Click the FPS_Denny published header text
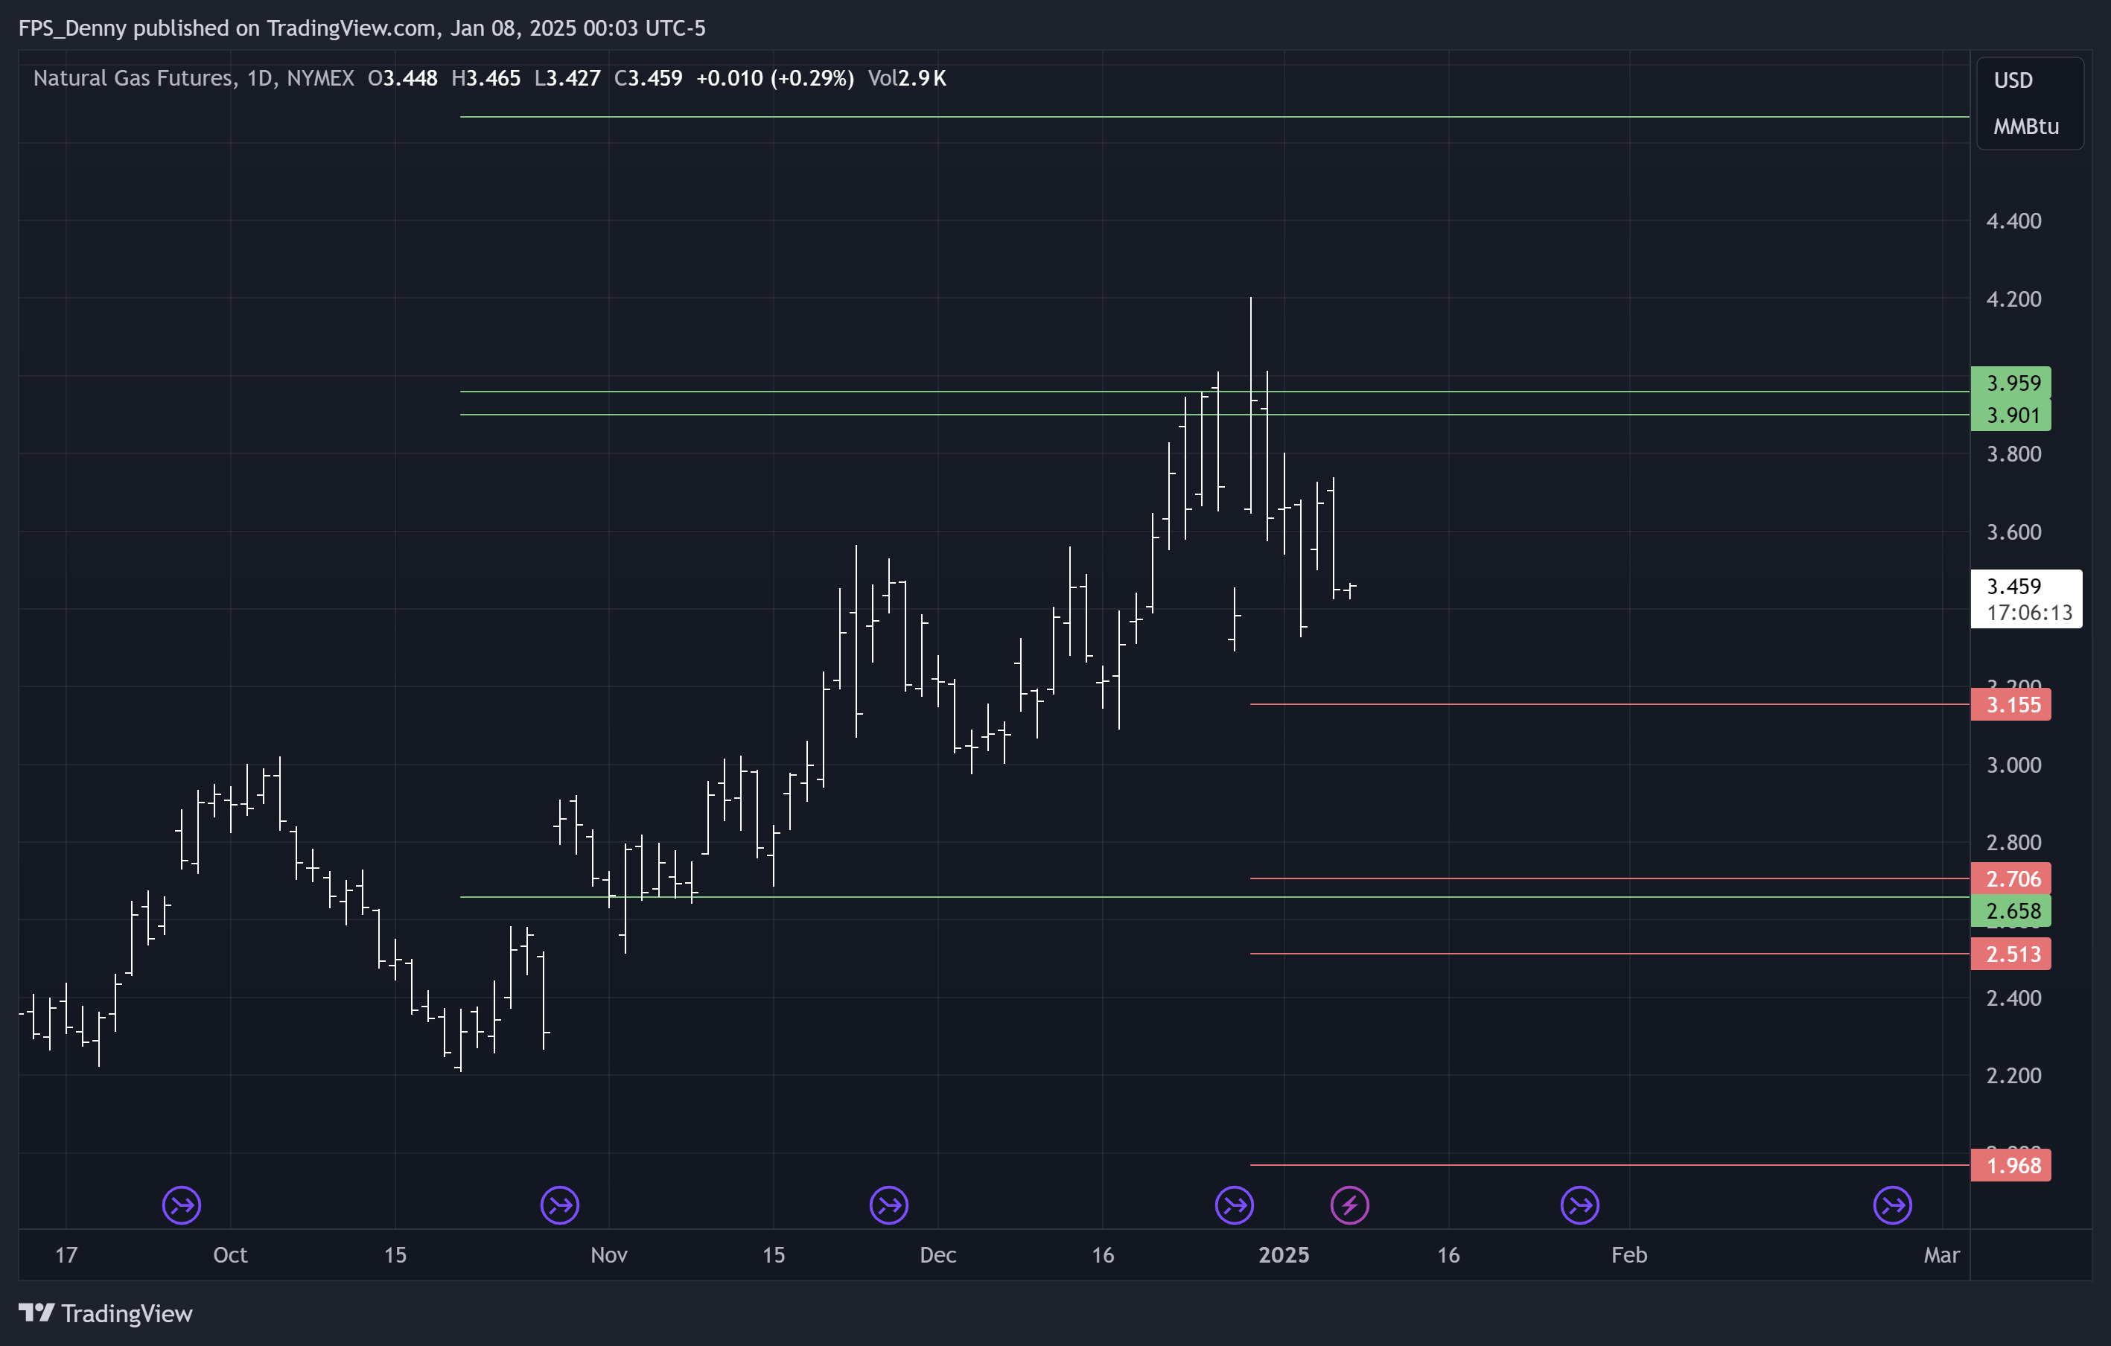The image size is (2111, 1346). (362, 28)
